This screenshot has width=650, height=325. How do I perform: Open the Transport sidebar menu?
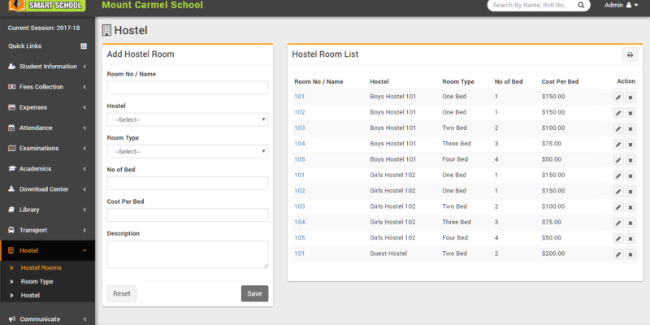pyautogui.click(x=47, y=230)
